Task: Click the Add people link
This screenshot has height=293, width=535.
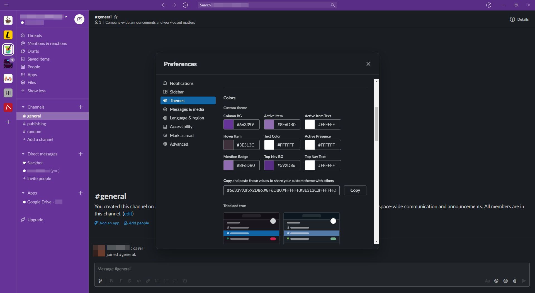Action: pyautogui.click(x=137, y=223)
